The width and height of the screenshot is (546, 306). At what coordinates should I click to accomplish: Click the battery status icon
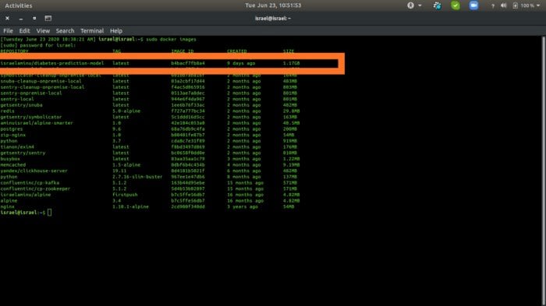click(x=516, y=5)
